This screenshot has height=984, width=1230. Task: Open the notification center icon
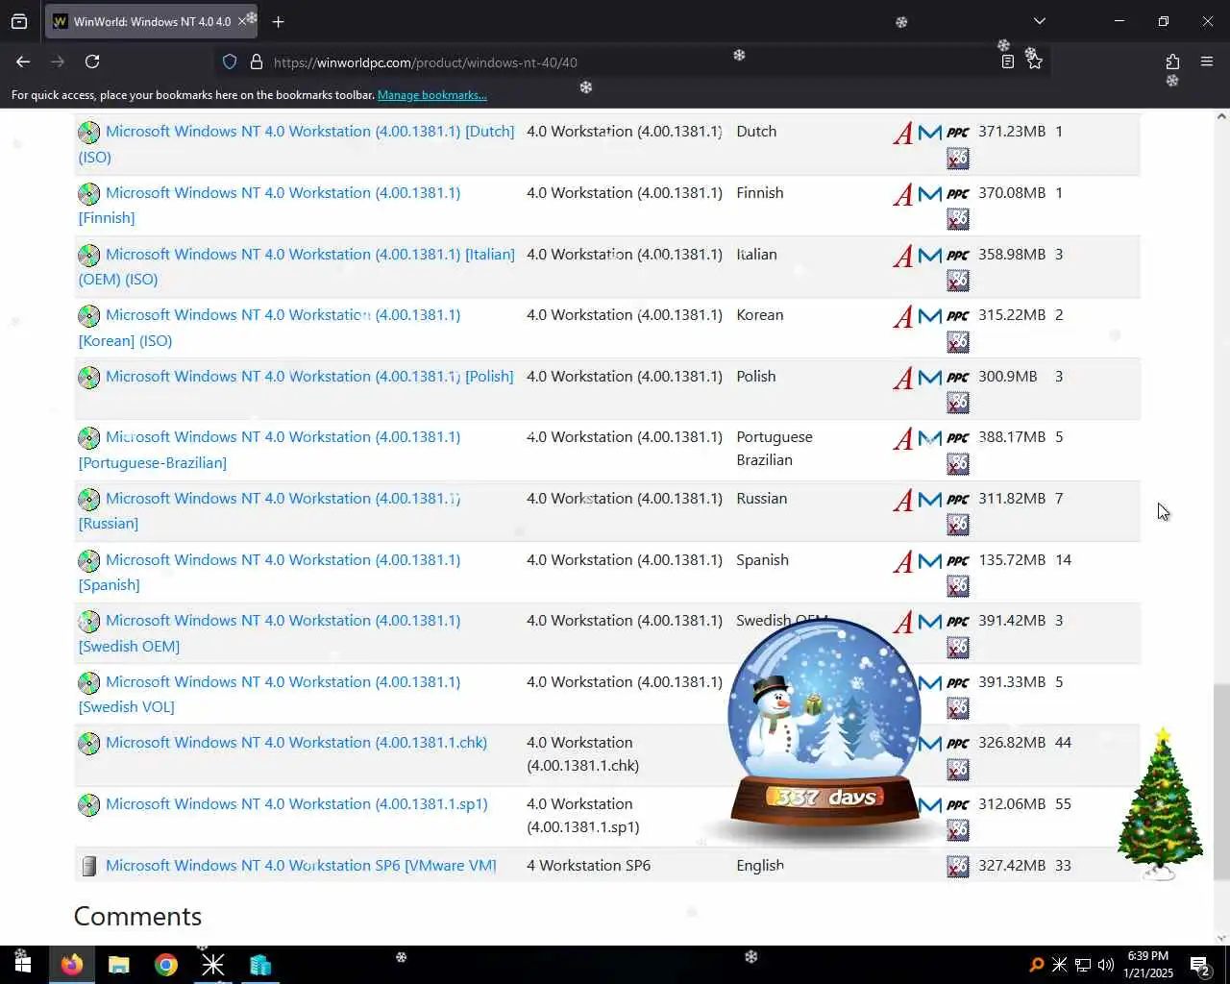click(1200, 965)
